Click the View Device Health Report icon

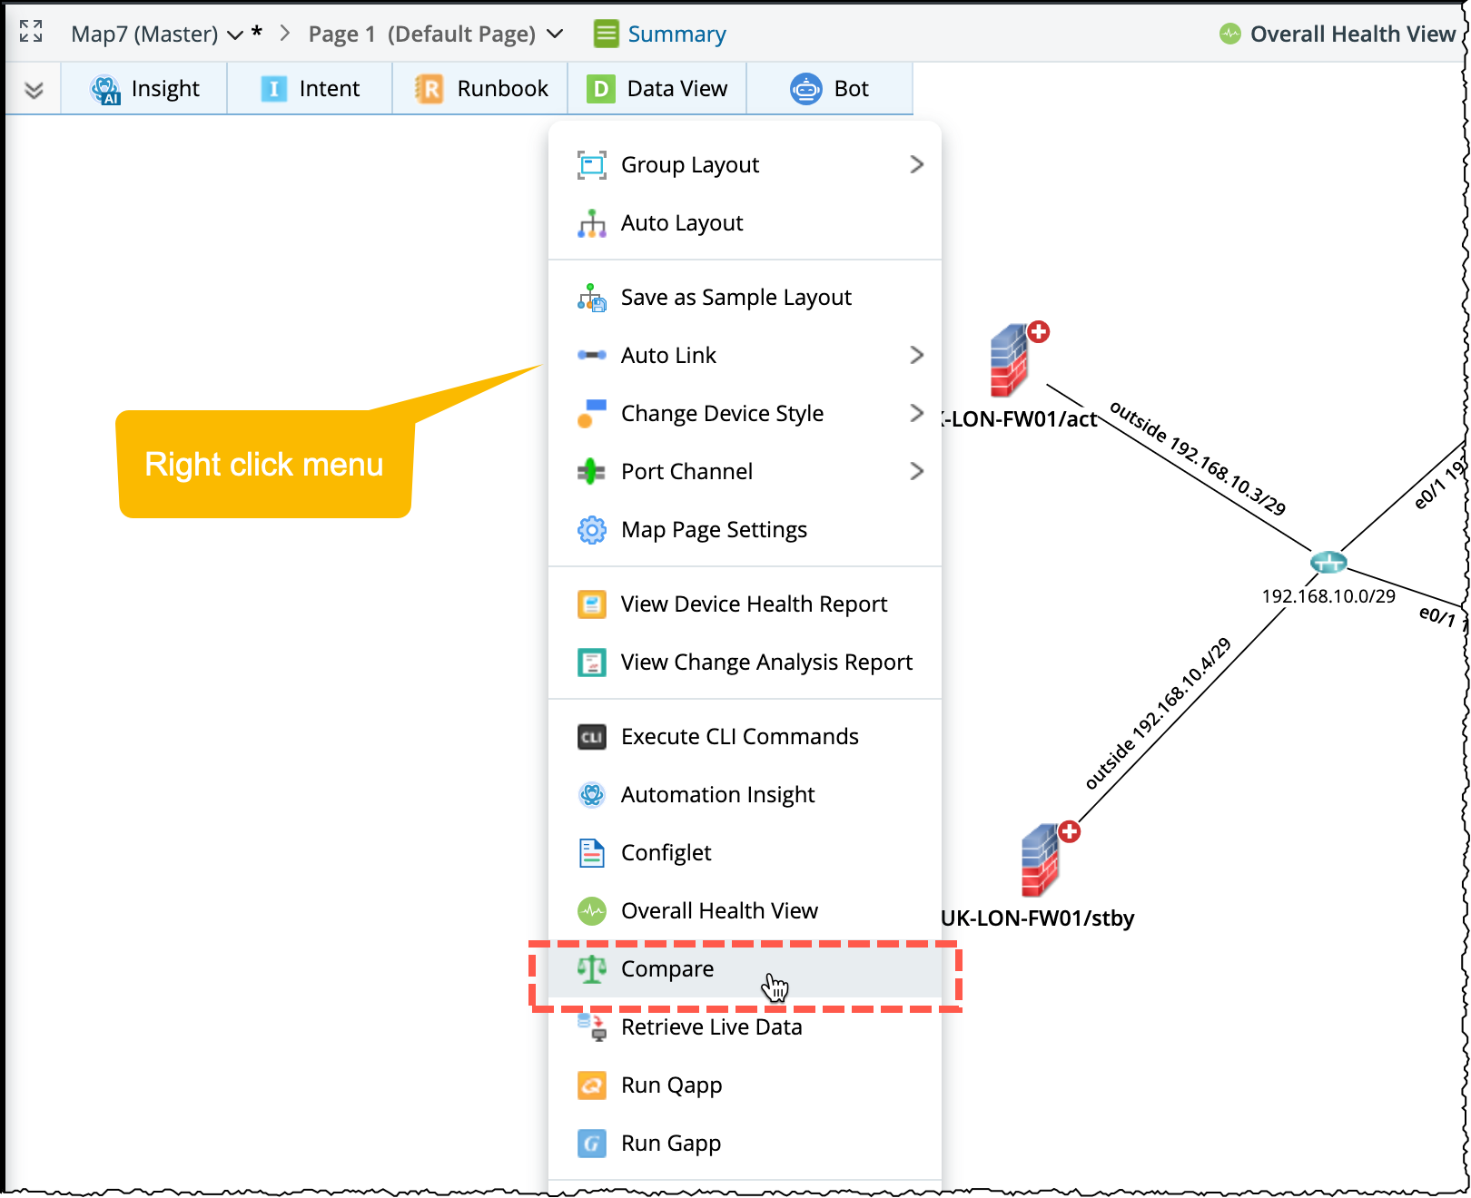592,604
